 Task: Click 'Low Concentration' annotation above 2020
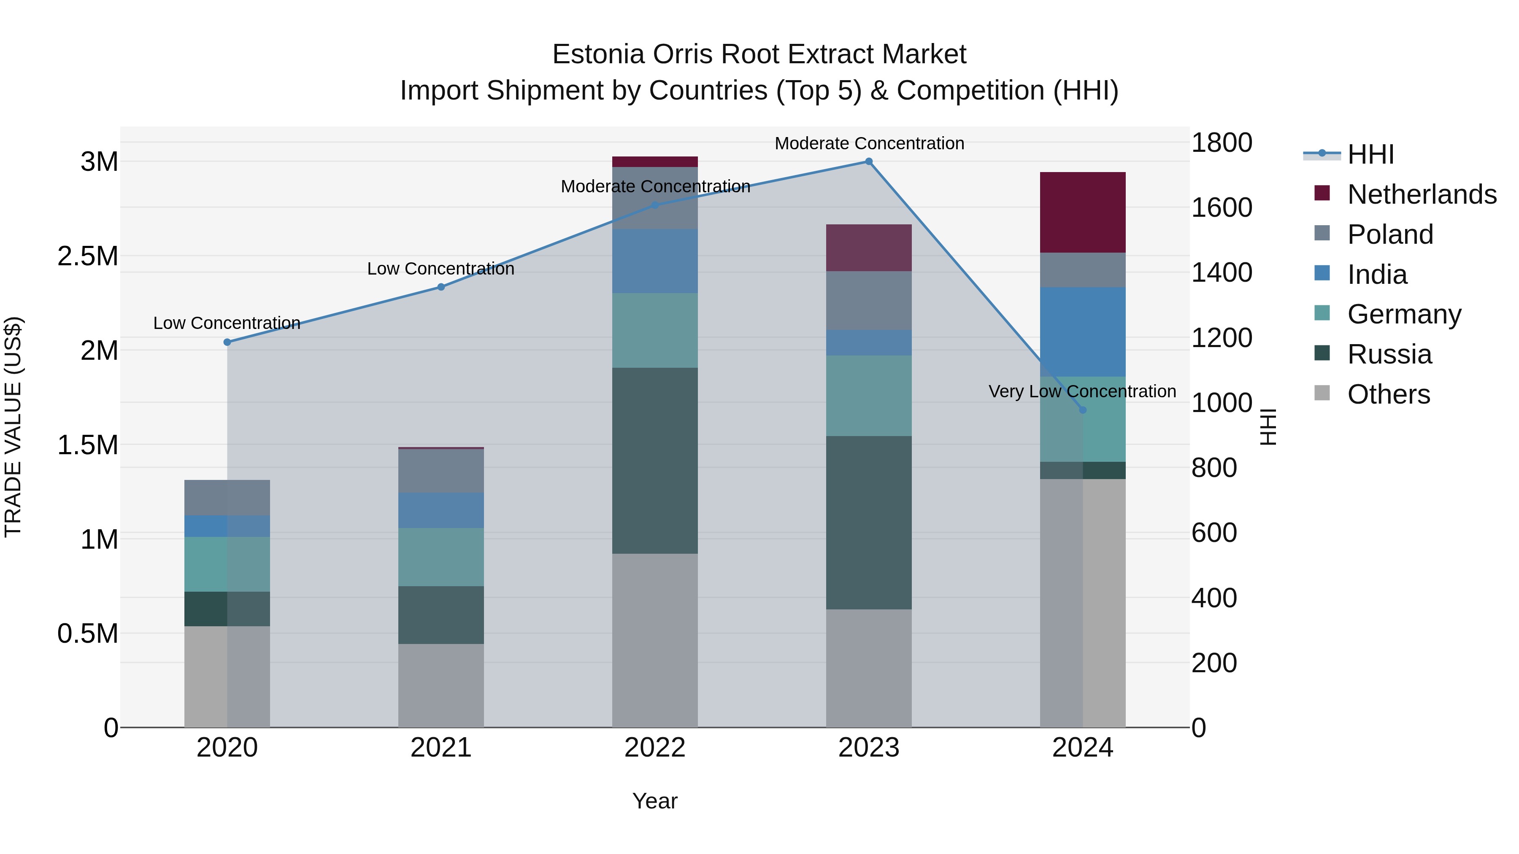point(227,323)
